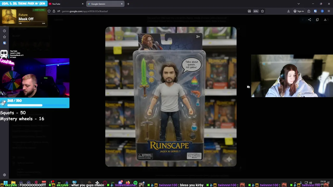Click the Bitwarden shield extension in toolbar
The height and width of the screenshot is (187, 333).
point(316,11)
